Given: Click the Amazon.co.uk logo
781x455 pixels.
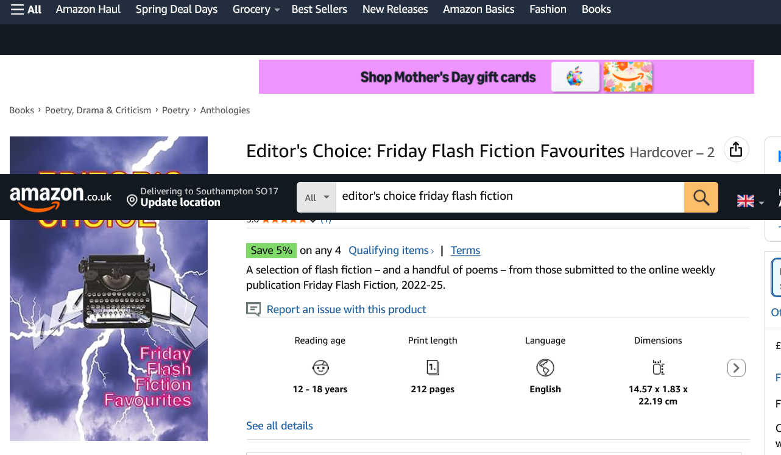Looking at the screenshot, I should (61, 197).
